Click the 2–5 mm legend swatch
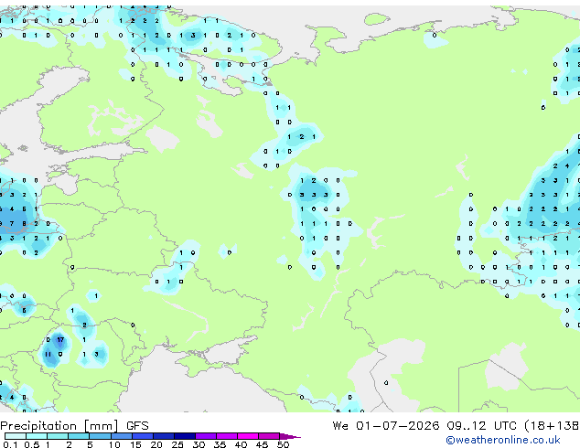Viewport: 580px width, 448px height. point(79,436)
